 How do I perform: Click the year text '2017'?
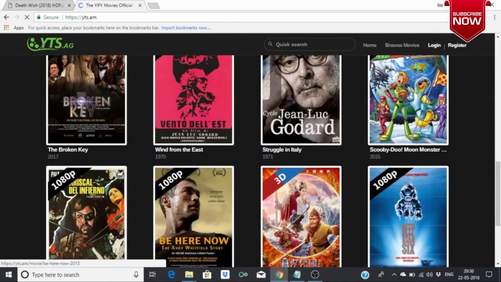[x=53, y=157]
